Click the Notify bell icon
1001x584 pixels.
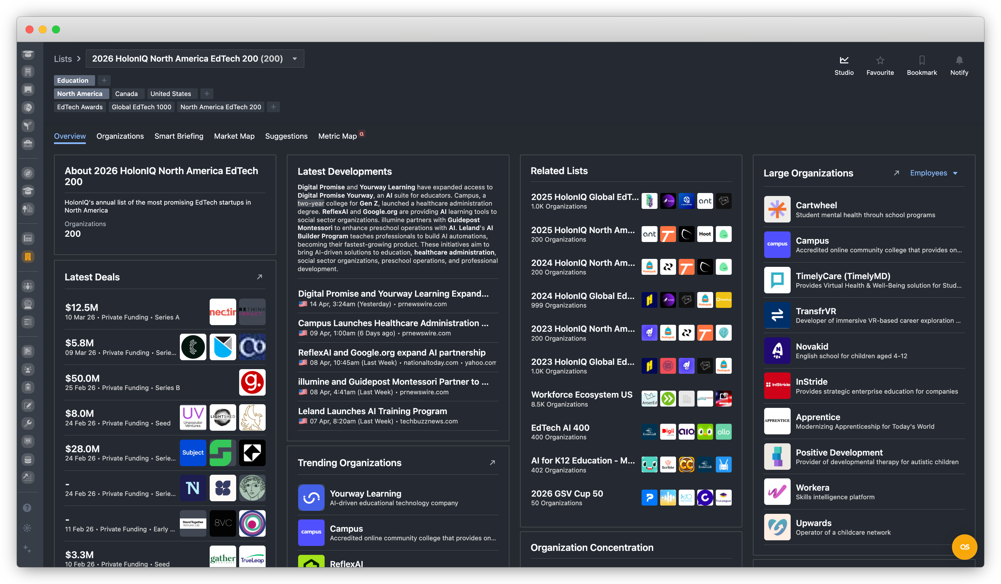[959, 60]
